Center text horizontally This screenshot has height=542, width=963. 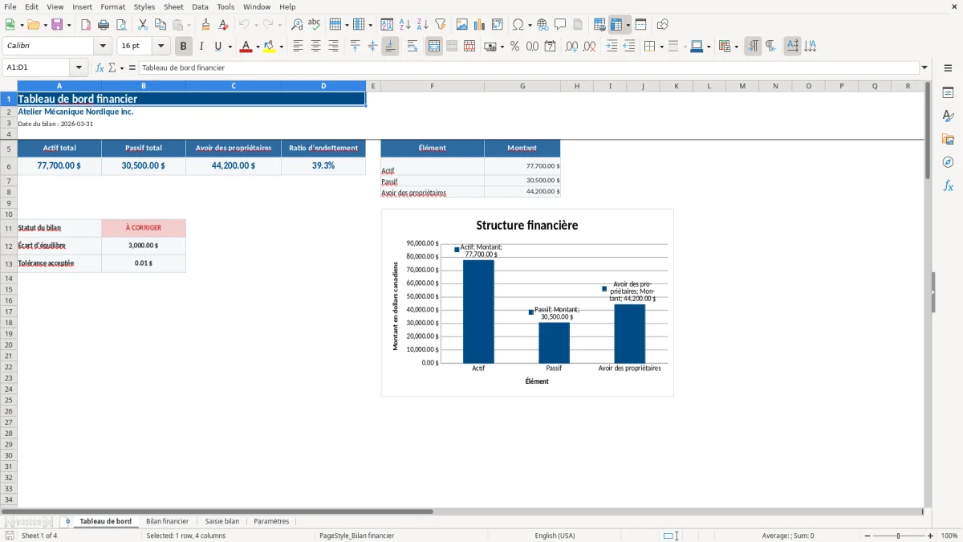pyautogui.click(x=315, y=47)
